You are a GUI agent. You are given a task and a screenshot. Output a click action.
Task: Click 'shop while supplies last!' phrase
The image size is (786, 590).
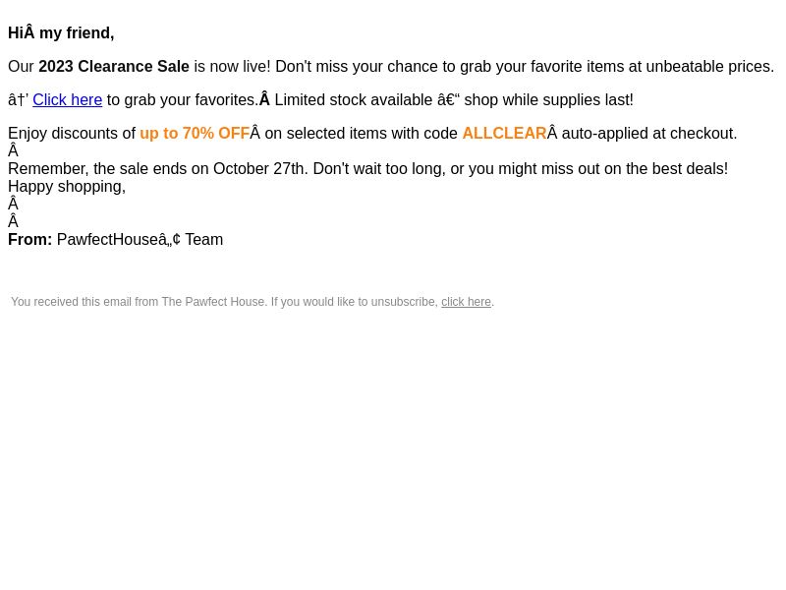548,100
